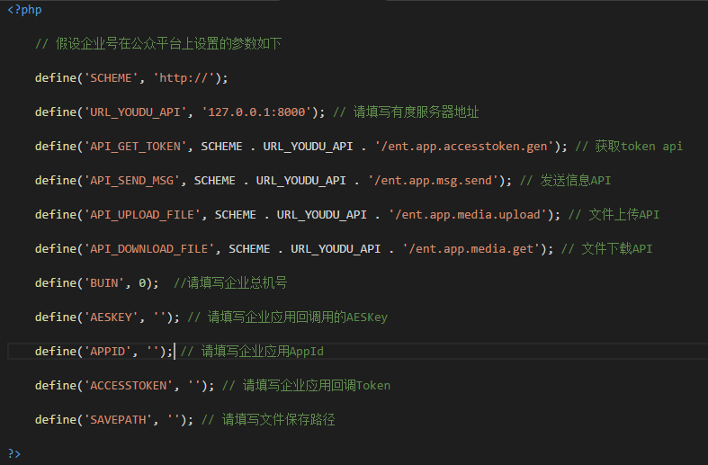Click the 'http://' string value
Screen dimensions: 708x465
pos(184,77)
